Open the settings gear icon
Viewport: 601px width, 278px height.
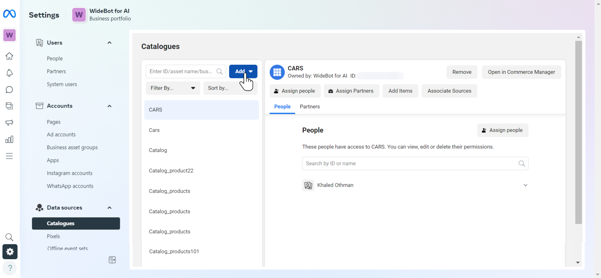click(10, 252)
